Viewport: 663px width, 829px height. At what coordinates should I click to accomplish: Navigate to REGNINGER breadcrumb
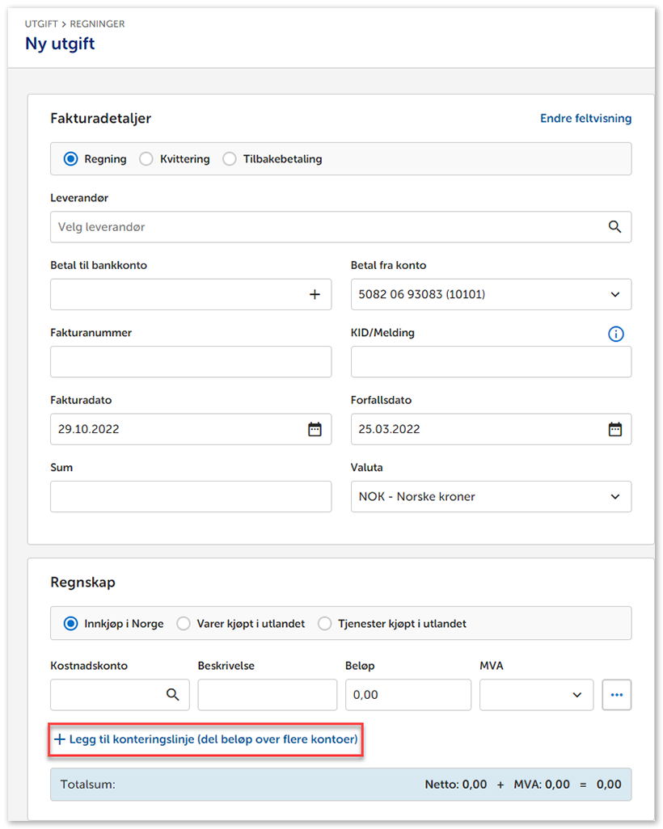click(97, 24)
